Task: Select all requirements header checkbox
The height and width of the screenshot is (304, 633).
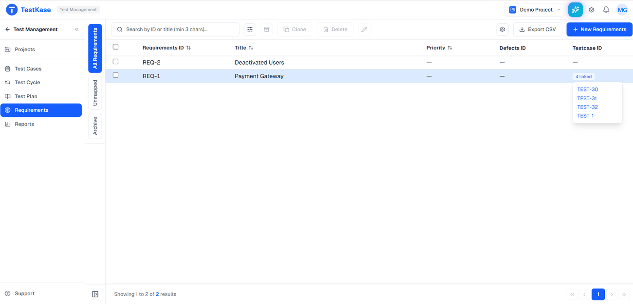Action: point(115,47)
